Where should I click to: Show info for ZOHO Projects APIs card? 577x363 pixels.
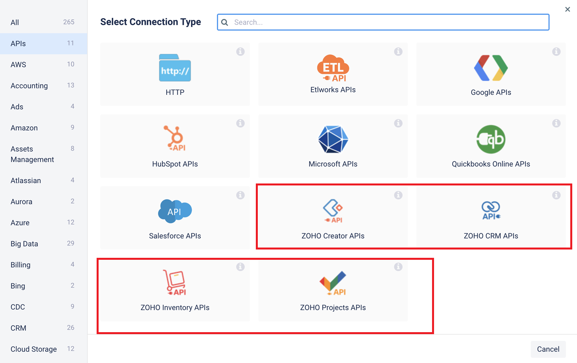click(x=398, y=267)
